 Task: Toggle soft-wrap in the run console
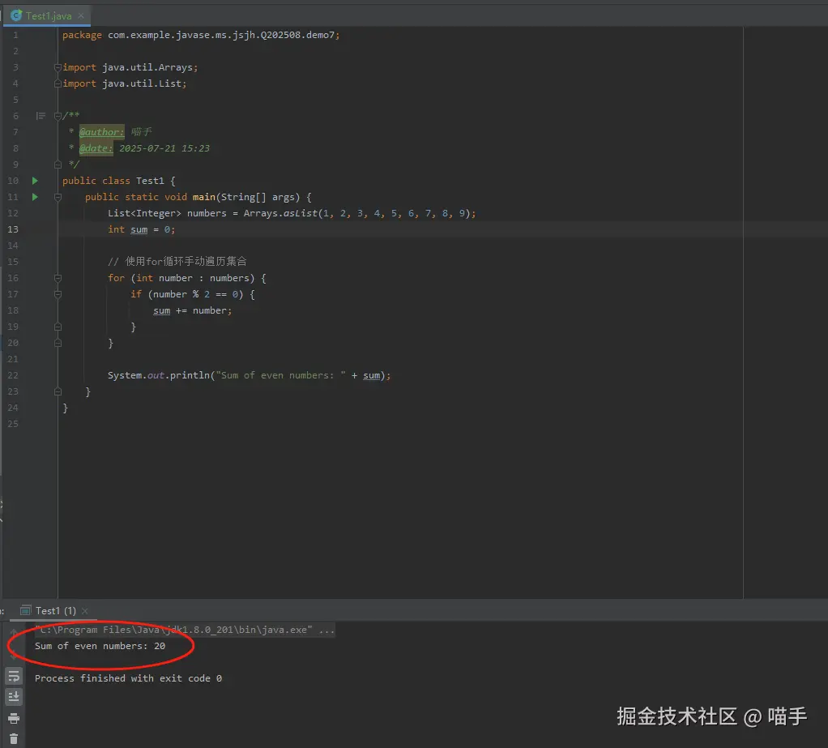[14, 676]
